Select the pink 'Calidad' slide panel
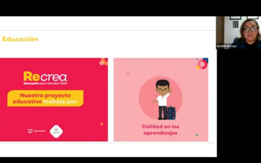This screenshot has height=163, width=261. [x=161, y=100]
